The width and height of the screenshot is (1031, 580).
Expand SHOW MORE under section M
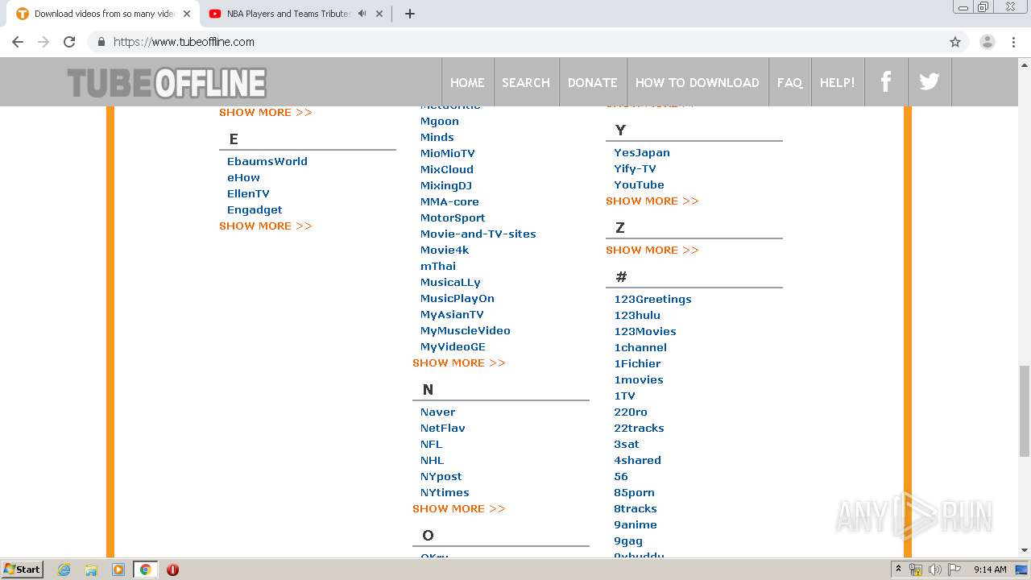pos(459,362)
